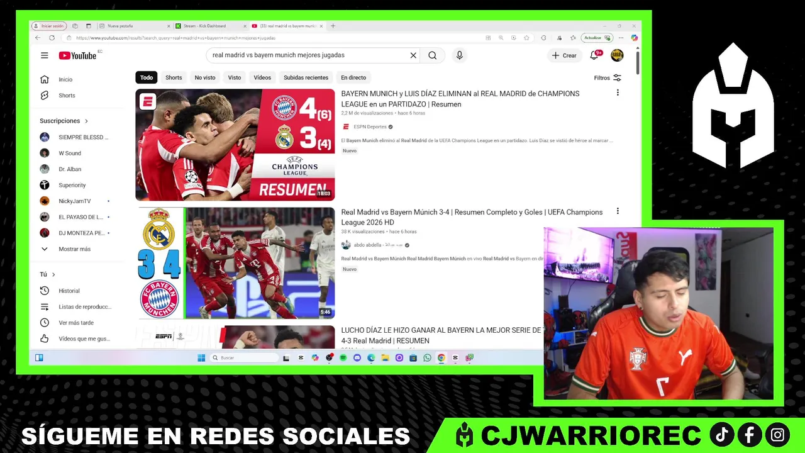The width and height of the screenshot is (805, 453).
Task: Open Windows Start button in taskbar
Action: coord(201,358)
